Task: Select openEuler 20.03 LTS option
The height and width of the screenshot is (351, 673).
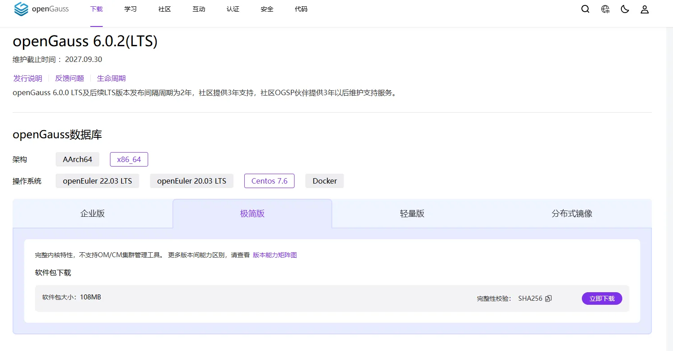Action: 191,180
